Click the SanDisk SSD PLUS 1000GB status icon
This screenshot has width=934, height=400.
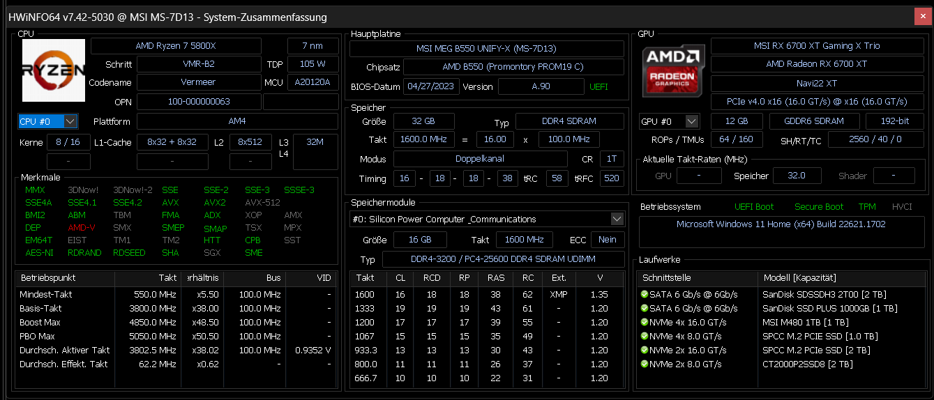click(644, 308)
